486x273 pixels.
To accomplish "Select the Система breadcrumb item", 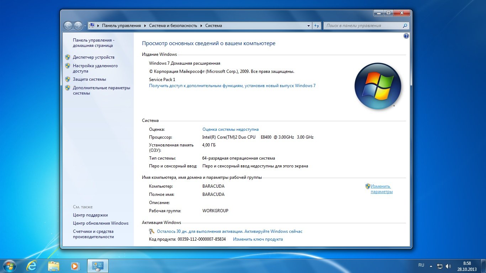I will pos(213,26).
